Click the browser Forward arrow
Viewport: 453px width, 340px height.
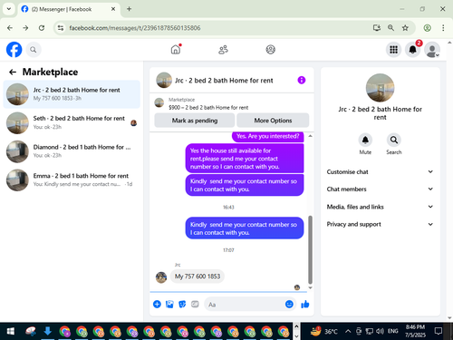point(25,28)
